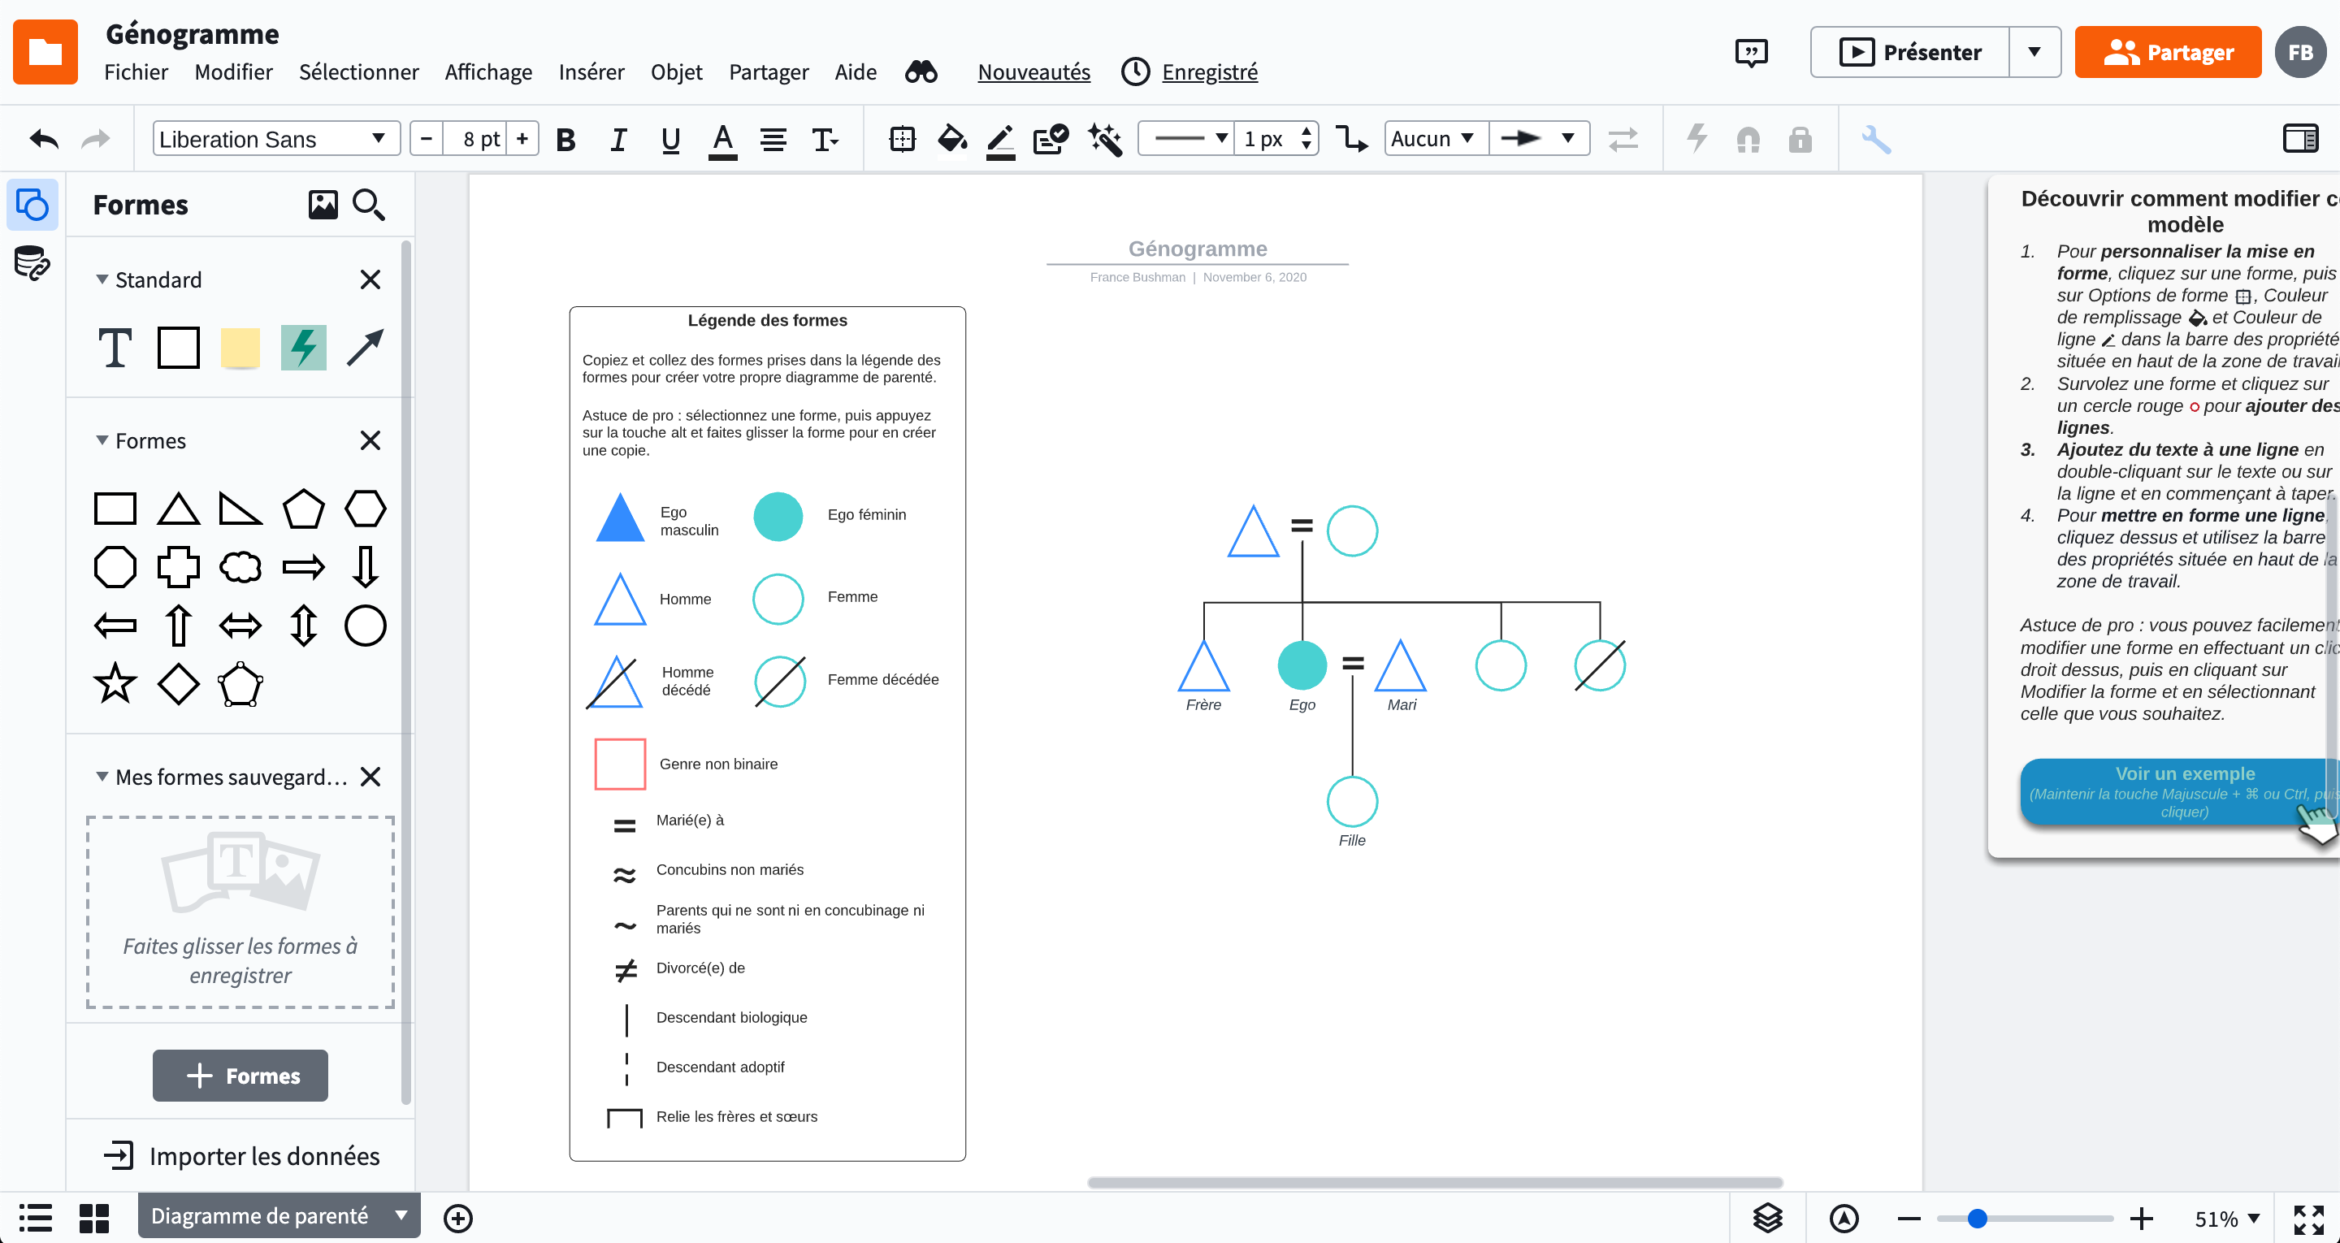2340x1243 pixels.
Task: Open the shape options icon
Action: pyautogui.click(x=902, y=139)
